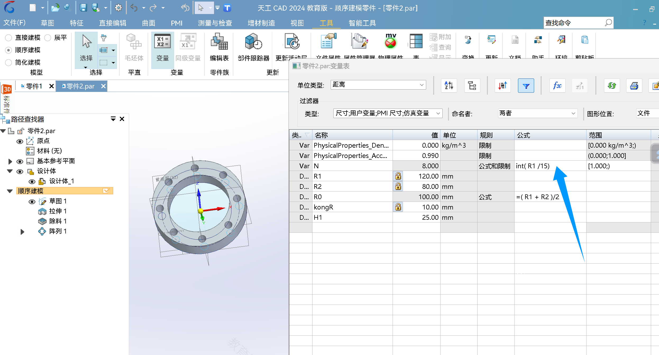Click the green refresh icon in variable table
Viewport: 659px width, 355px height.
(612, 86)
